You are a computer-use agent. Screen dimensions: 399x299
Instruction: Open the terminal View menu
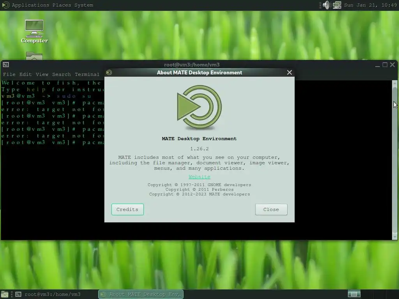42,74
